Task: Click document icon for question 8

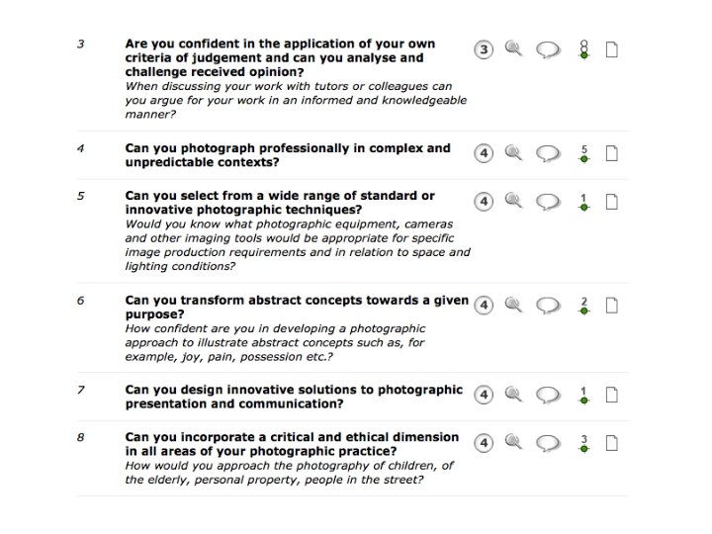Action: [612, 443]
